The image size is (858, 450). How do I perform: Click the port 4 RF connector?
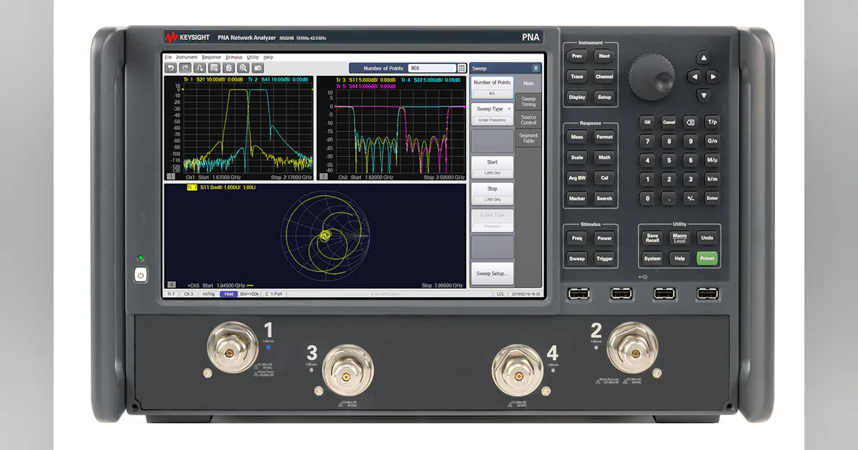(517, 371)
